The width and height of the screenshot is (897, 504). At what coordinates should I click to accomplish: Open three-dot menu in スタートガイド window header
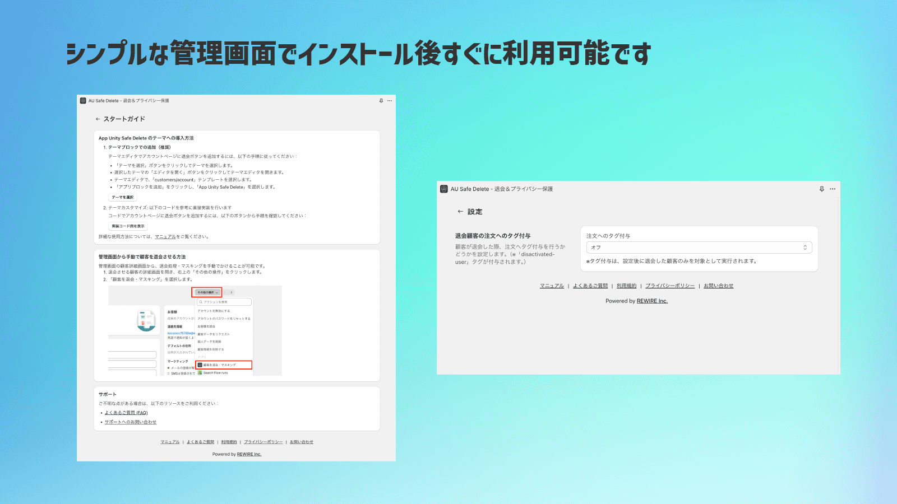click(x=390, y=101)
